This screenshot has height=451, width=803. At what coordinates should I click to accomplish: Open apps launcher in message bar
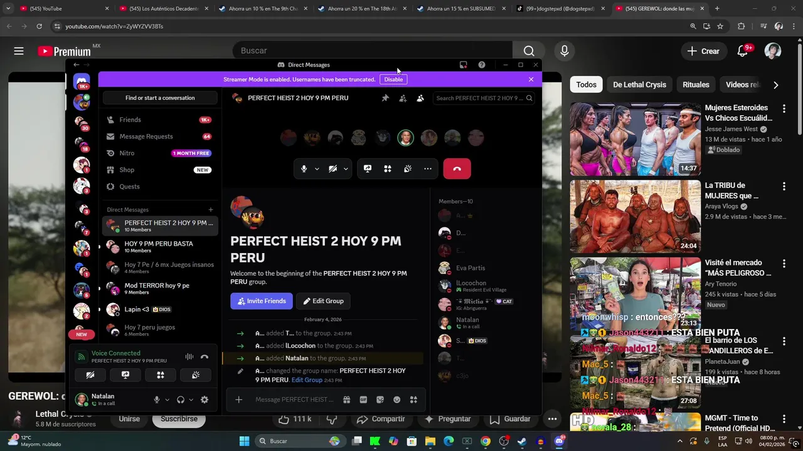tap(413, 400)
